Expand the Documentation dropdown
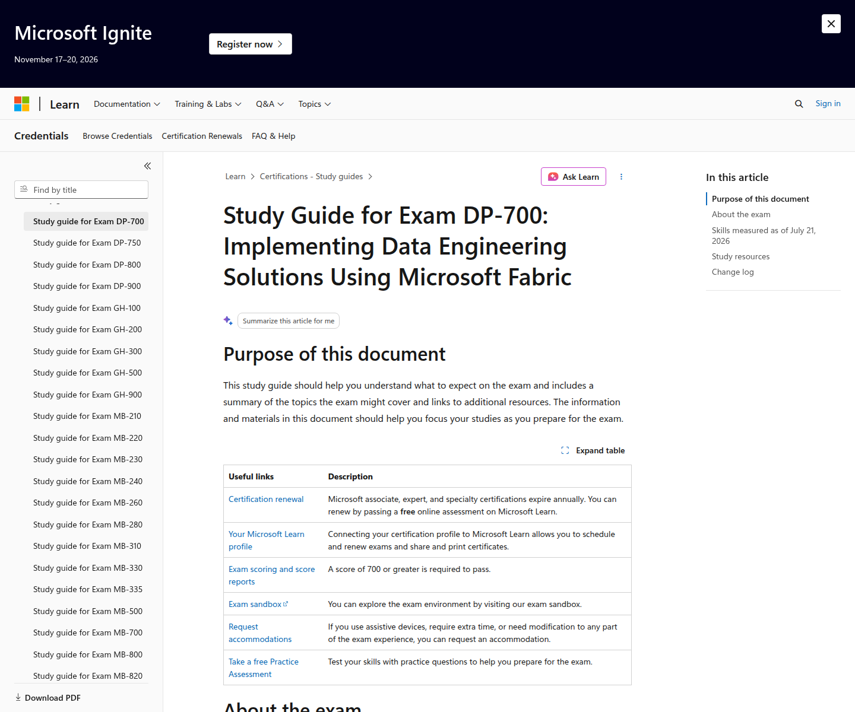 click(127, 104)
